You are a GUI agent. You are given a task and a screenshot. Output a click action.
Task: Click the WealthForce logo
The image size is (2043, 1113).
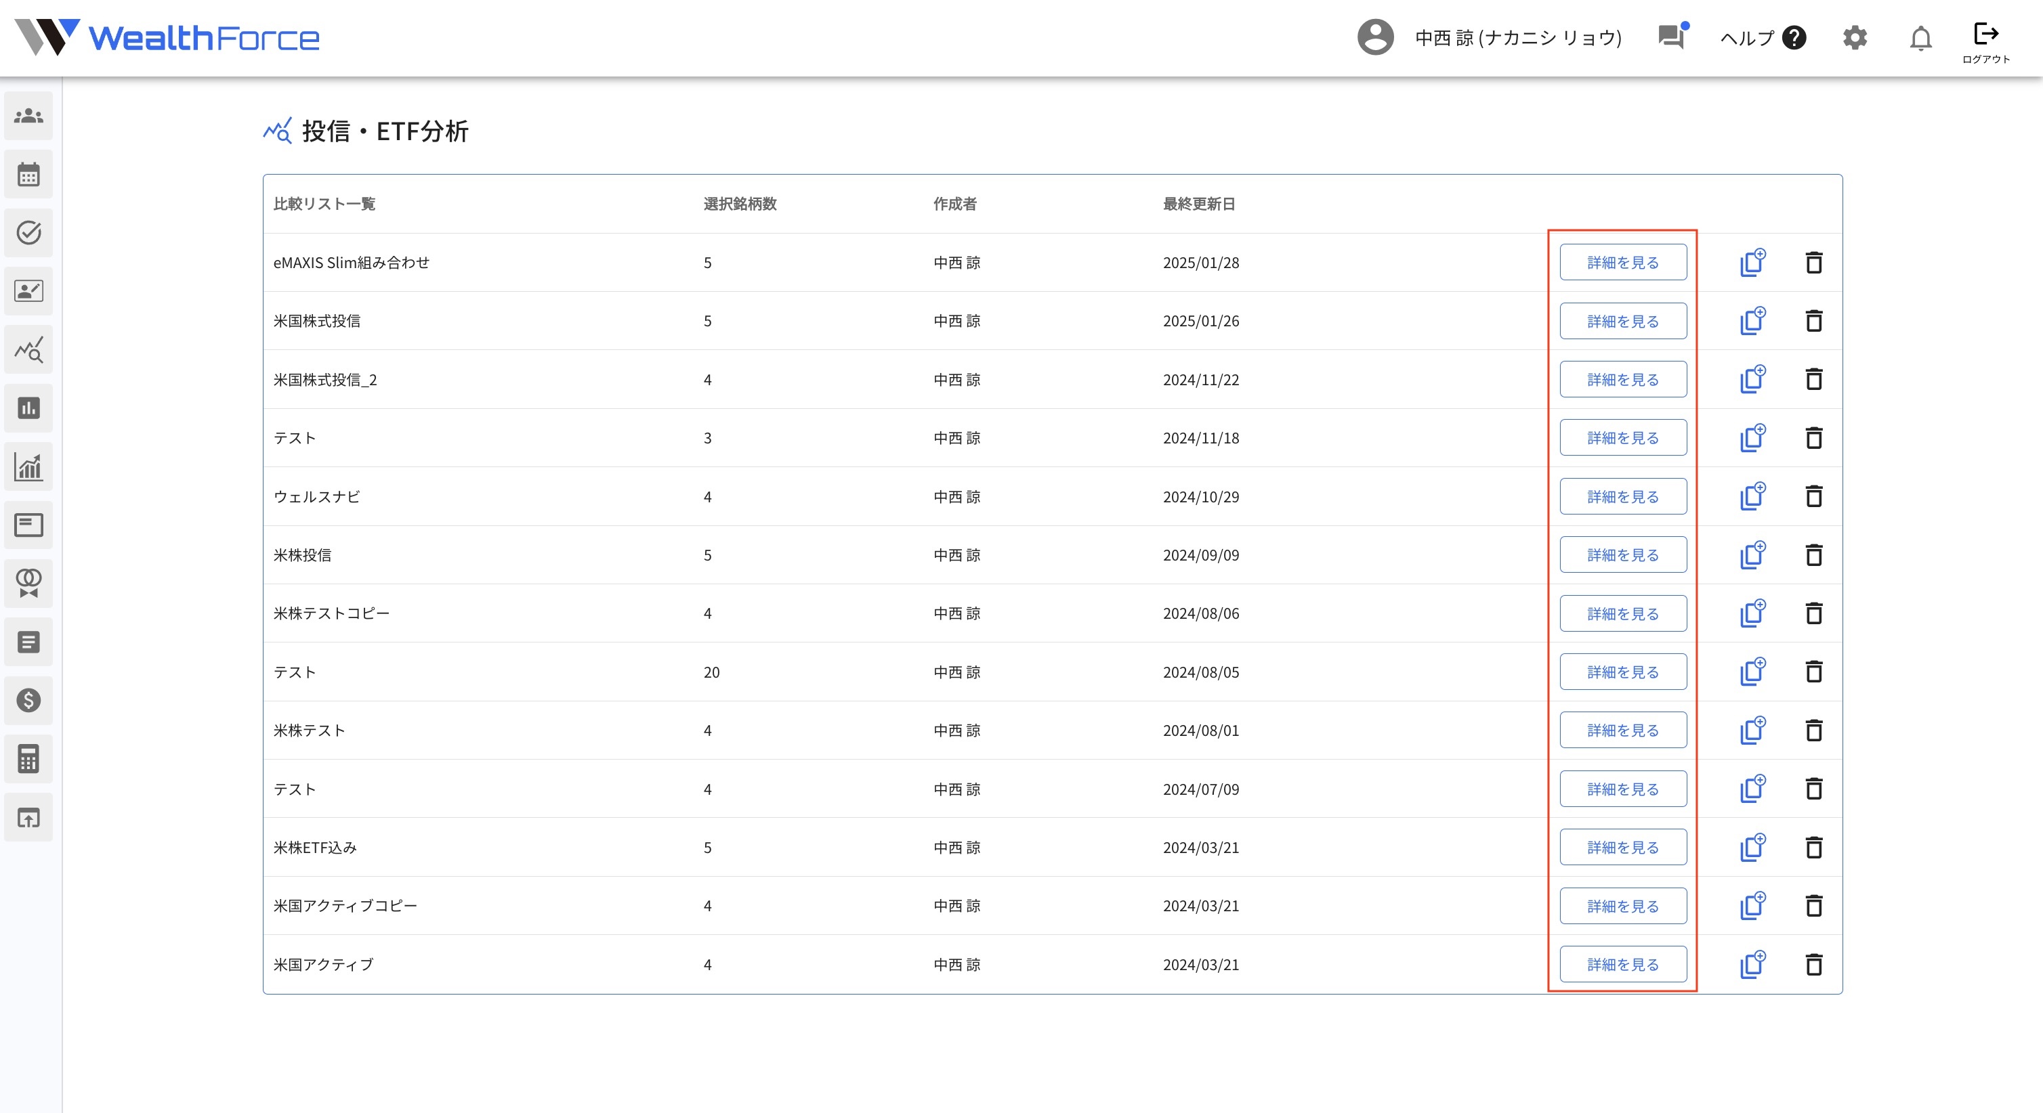167,37
